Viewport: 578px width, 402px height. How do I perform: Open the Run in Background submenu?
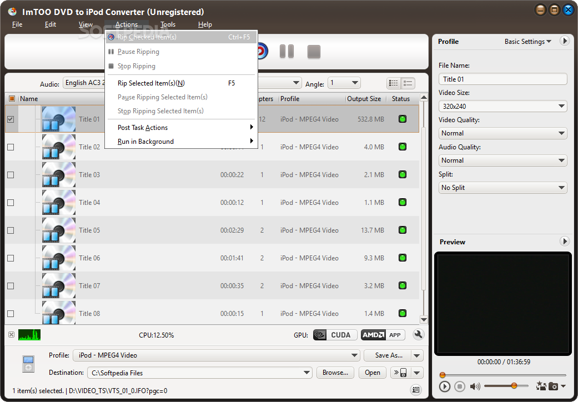point(180,142)
